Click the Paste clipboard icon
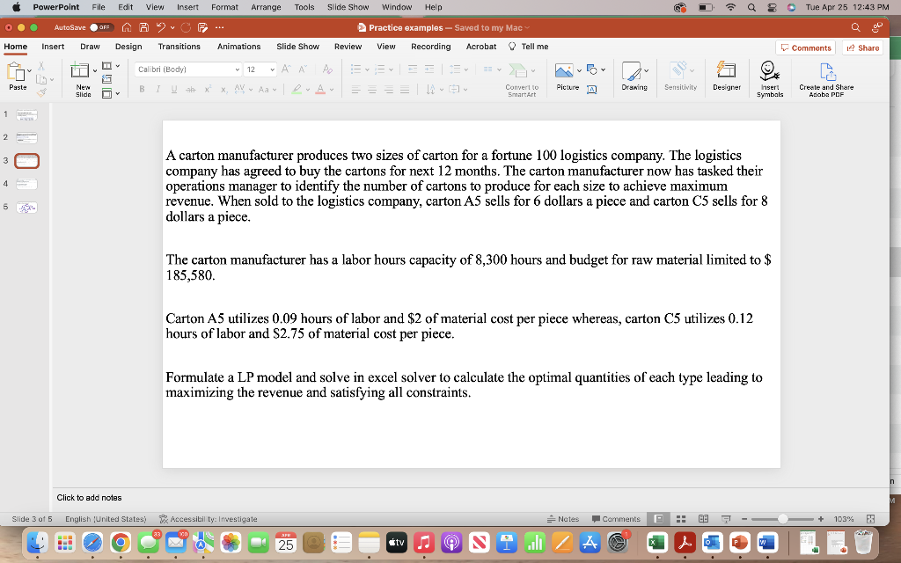Screen dimensions: 901x563 click(15, 72)
